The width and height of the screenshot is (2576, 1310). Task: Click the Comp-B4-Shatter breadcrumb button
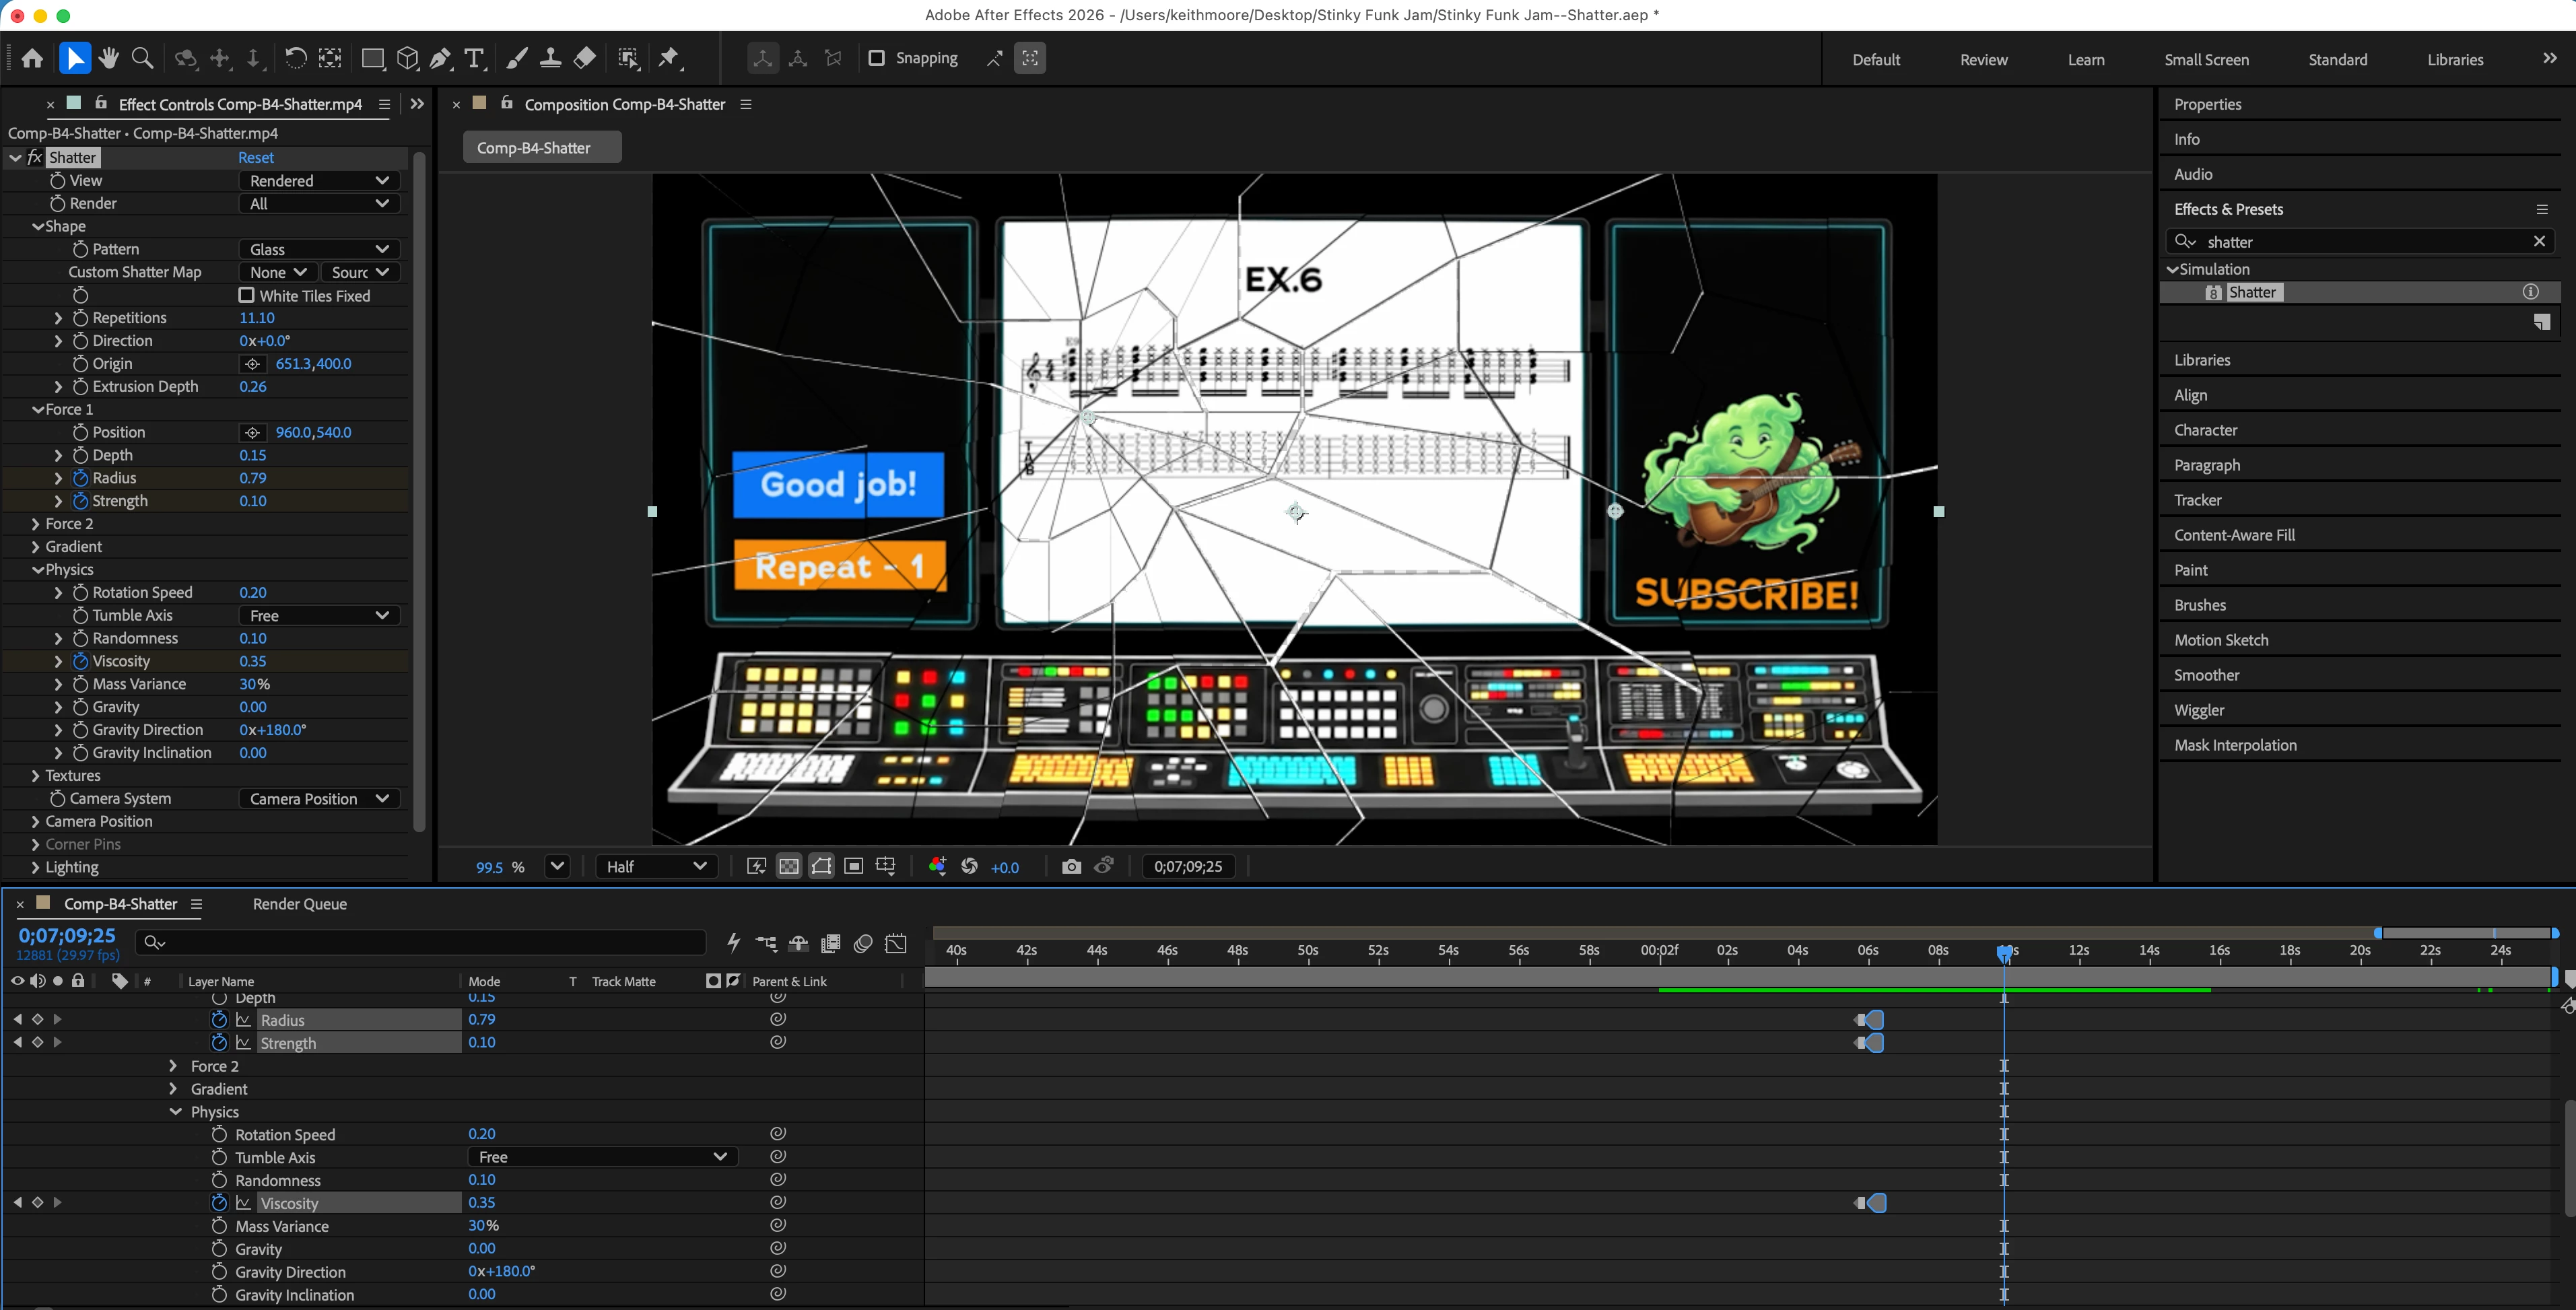[x=541, y=147]
